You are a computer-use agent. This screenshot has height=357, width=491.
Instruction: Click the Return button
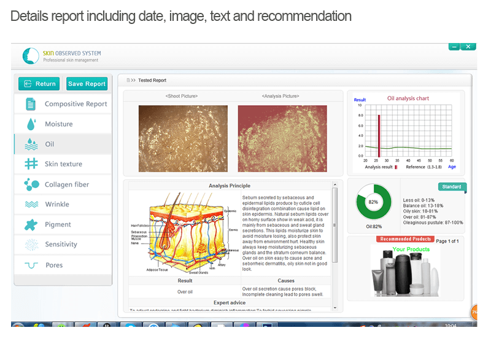[39, 84]
